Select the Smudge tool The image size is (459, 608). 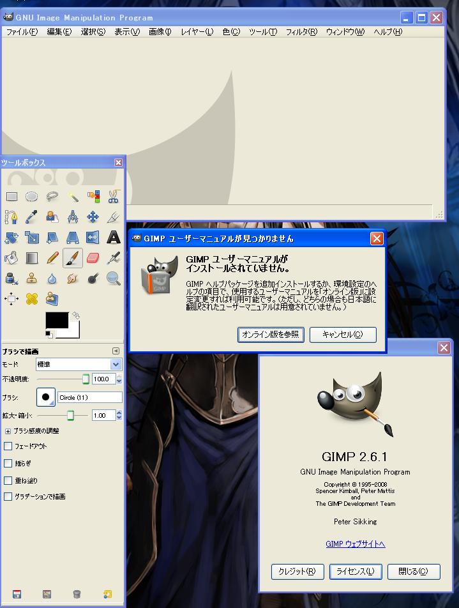coord(73,278)
